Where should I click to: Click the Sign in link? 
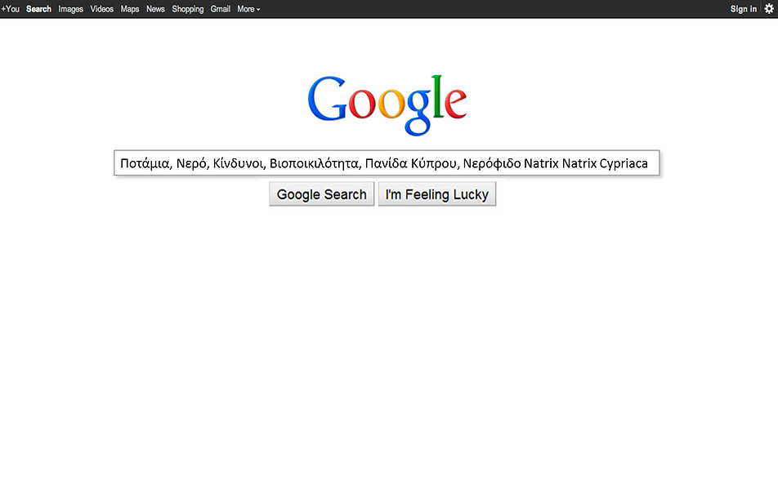(744, 9)
